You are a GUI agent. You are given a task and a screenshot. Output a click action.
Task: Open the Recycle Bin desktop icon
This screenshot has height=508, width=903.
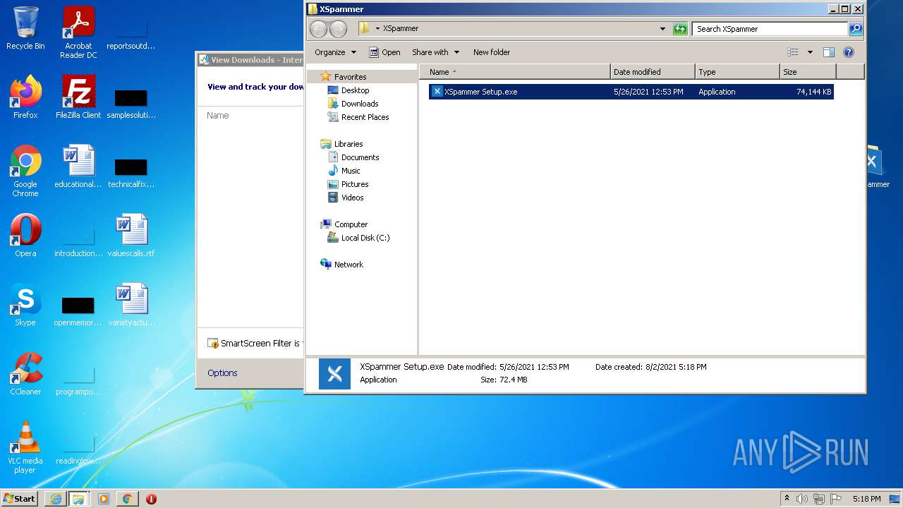pyautogui.click(x=25, y=29)
